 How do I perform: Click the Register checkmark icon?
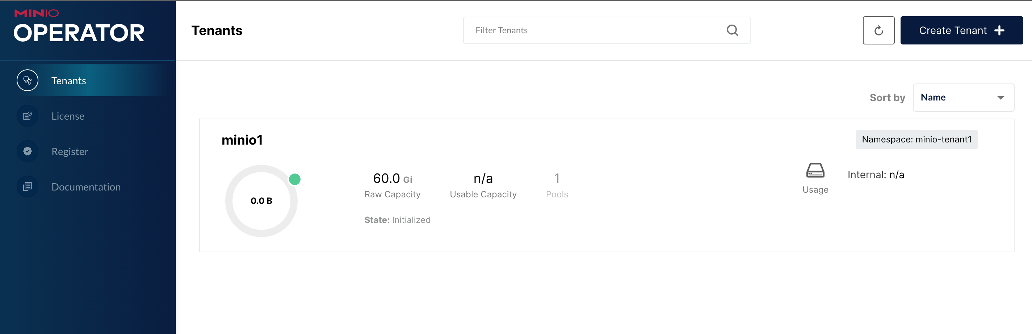tap(27, 151)
